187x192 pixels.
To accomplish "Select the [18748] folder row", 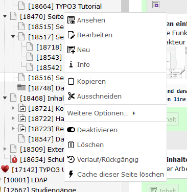I will coord(46,88).
